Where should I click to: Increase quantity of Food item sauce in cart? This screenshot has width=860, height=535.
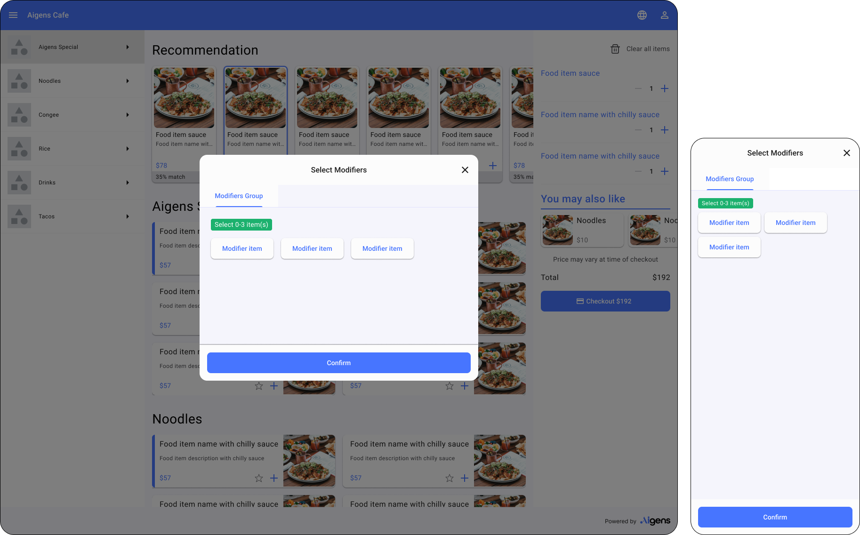click(665, 88)
